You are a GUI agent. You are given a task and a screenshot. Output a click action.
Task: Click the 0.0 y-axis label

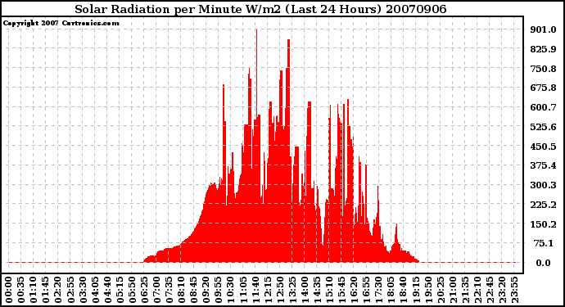point(543,263)
